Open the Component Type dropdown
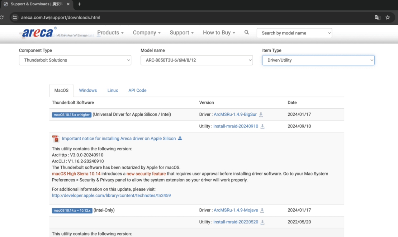 pyautogui.click(x=75, y=60)
